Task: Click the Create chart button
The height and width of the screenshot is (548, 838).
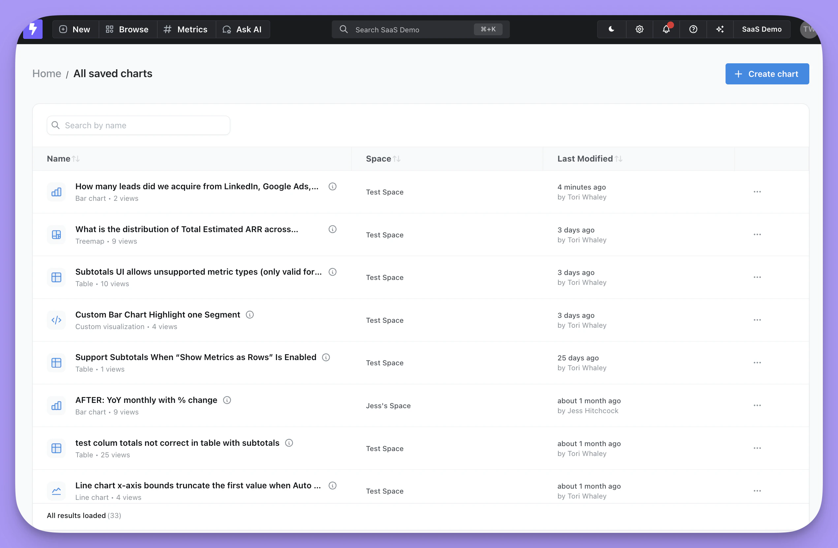Action: point(767,74)
